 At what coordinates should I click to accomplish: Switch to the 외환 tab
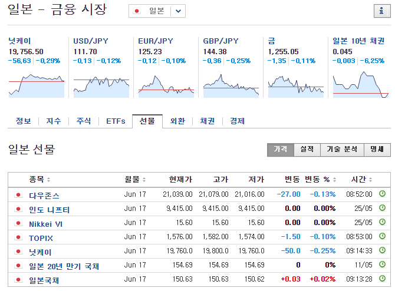[x=177, y=121]
